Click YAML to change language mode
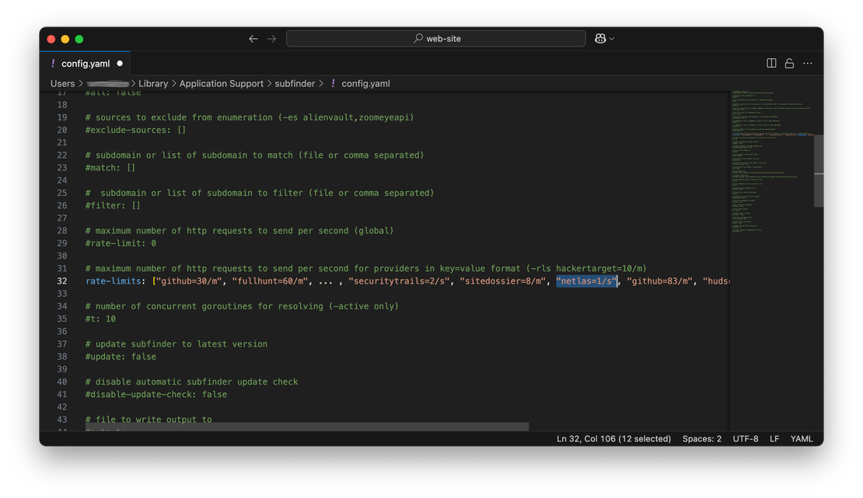Screen dimensions: 863x498 tap(802, 438)
